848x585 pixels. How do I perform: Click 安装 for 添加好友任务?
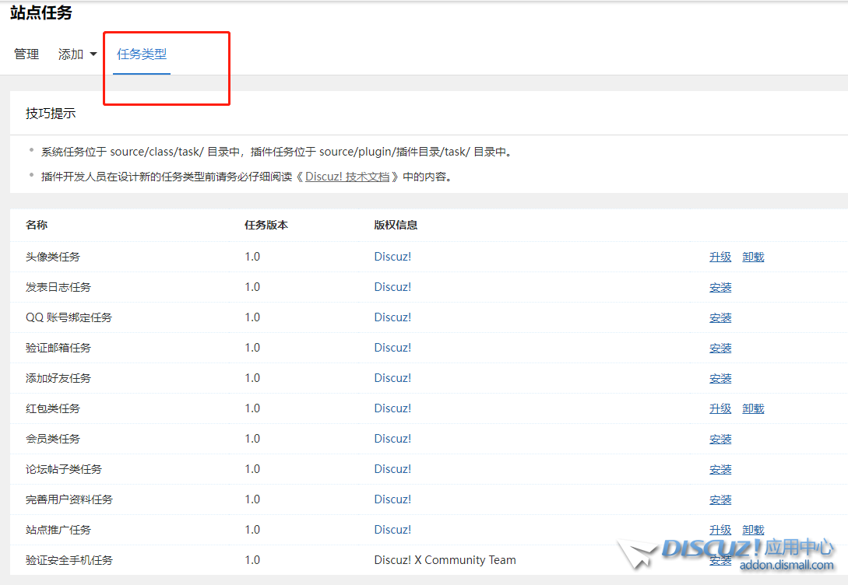(x=720, y=377)
